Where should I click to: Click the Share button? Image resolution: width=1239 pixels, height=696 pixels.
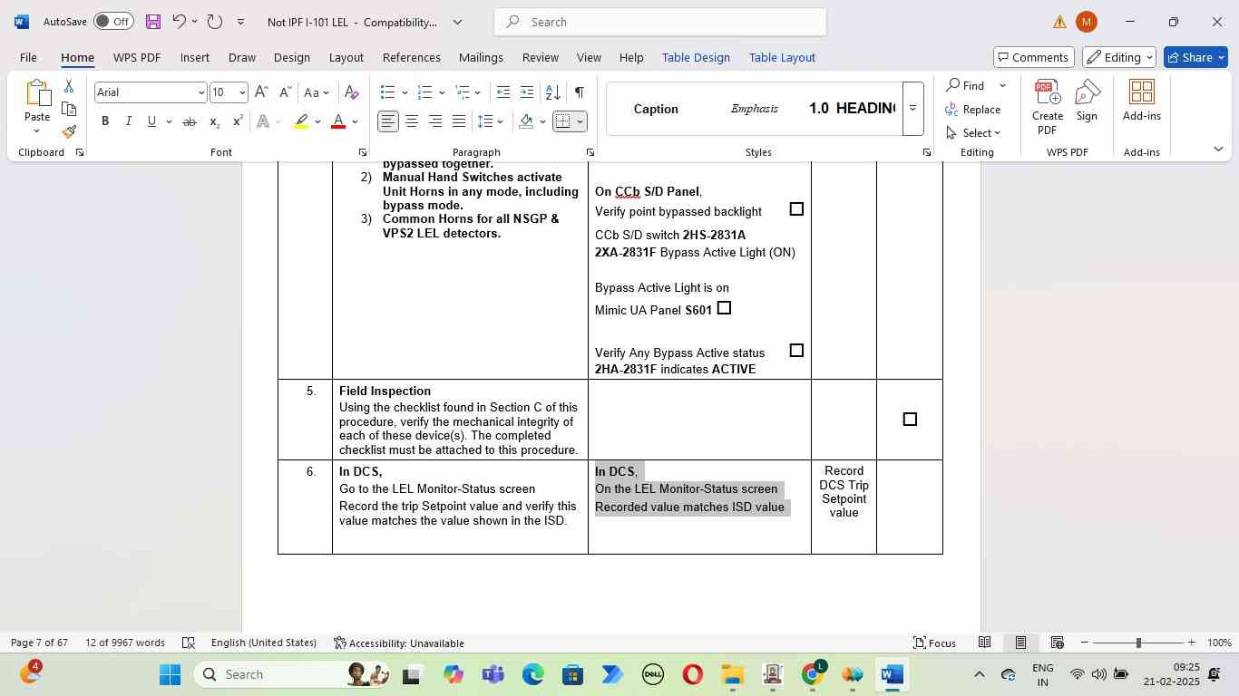(1195, 57)
